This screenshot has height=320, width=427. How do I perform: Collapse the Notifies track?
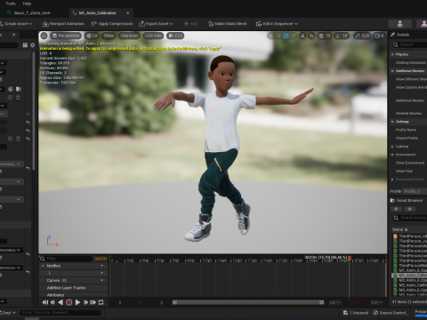coord(43,266)
